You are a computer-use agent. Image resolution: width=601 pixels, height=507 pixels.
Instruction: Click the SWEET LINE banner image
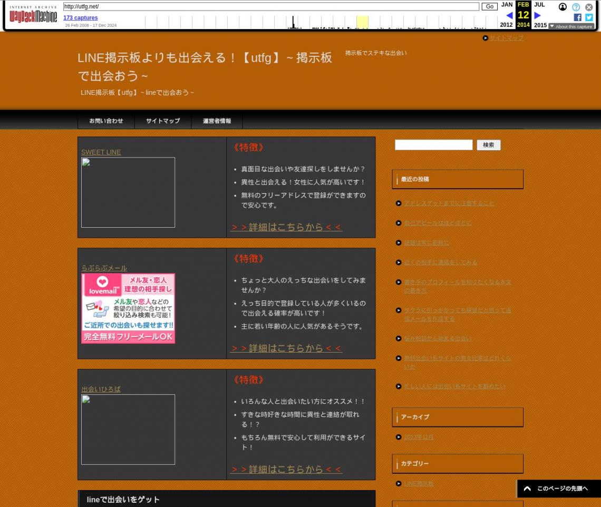(128, 192)
